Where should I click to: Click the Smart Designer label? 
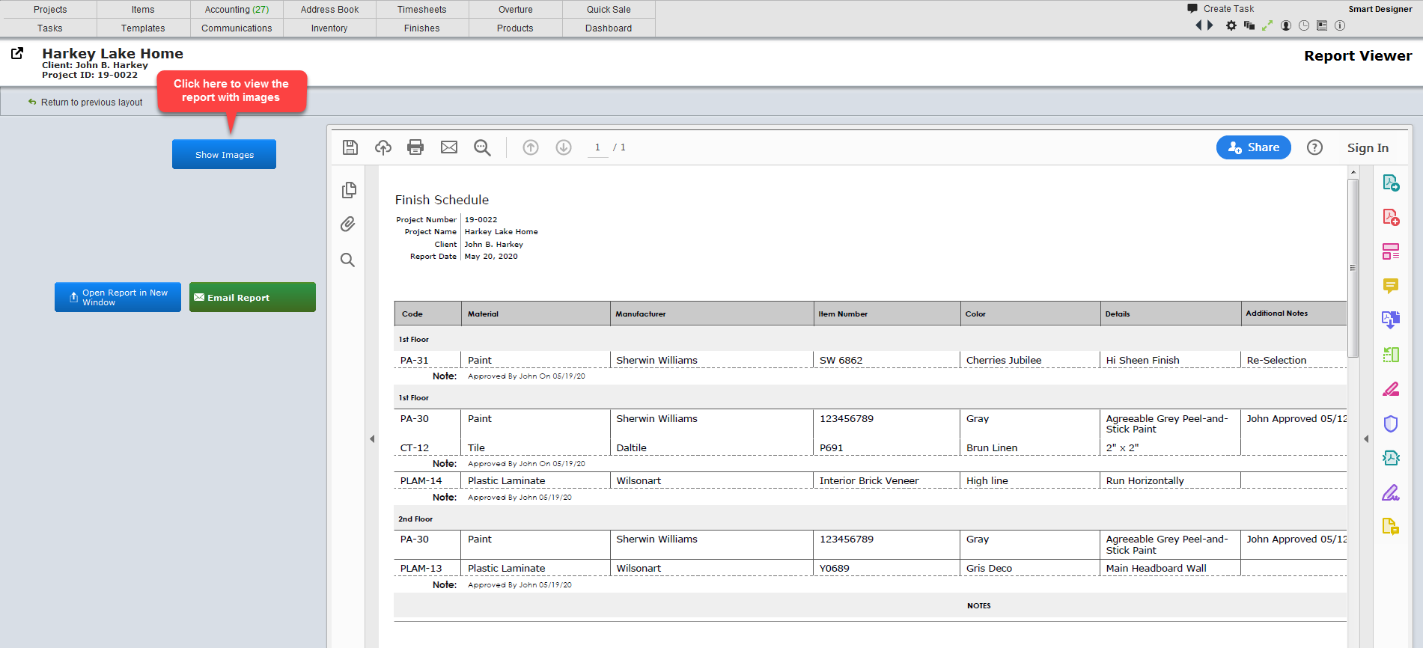1380,9
